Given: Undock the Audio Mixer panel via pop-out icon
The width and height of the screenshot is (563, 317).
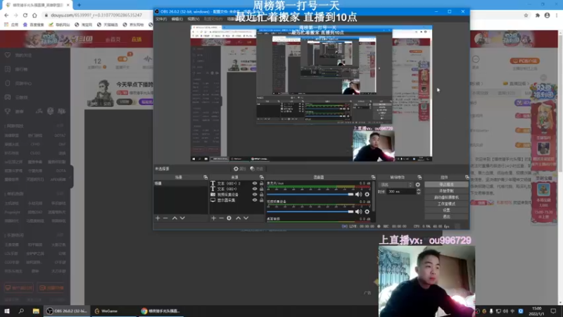Looking at the screenshot, I should pos(373,178).
